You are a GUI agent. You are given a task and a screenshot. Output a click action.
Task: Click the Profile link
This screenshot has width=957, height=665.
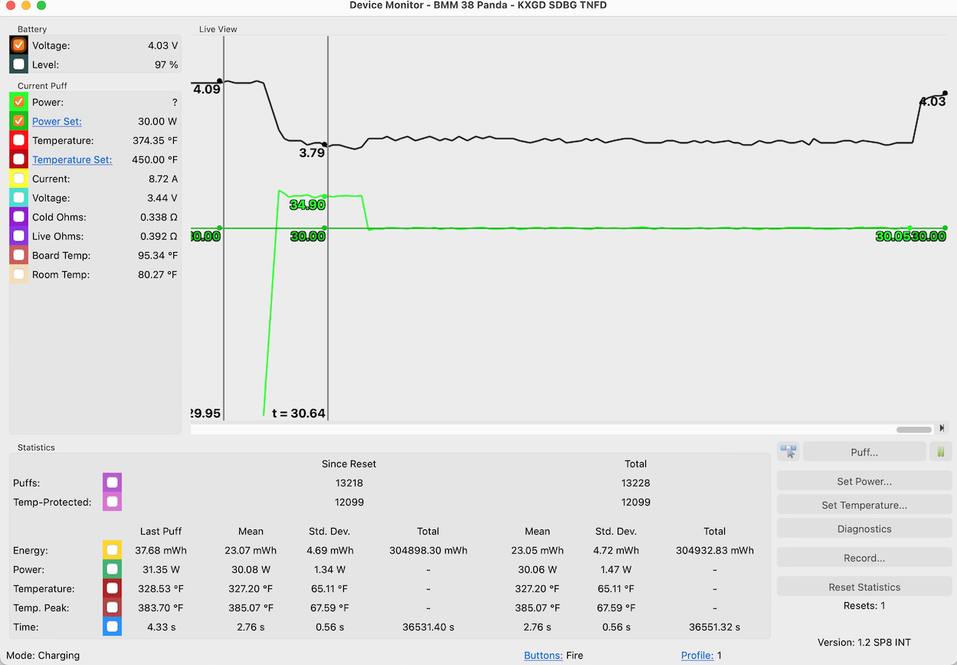coord(697,656)
